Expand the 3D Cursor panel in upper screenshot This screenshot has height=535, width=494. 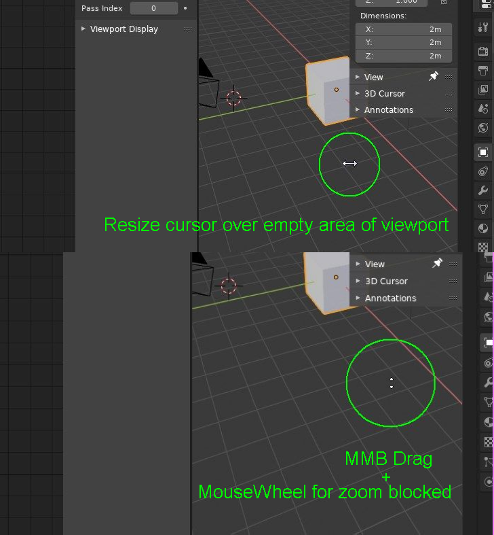358,93
